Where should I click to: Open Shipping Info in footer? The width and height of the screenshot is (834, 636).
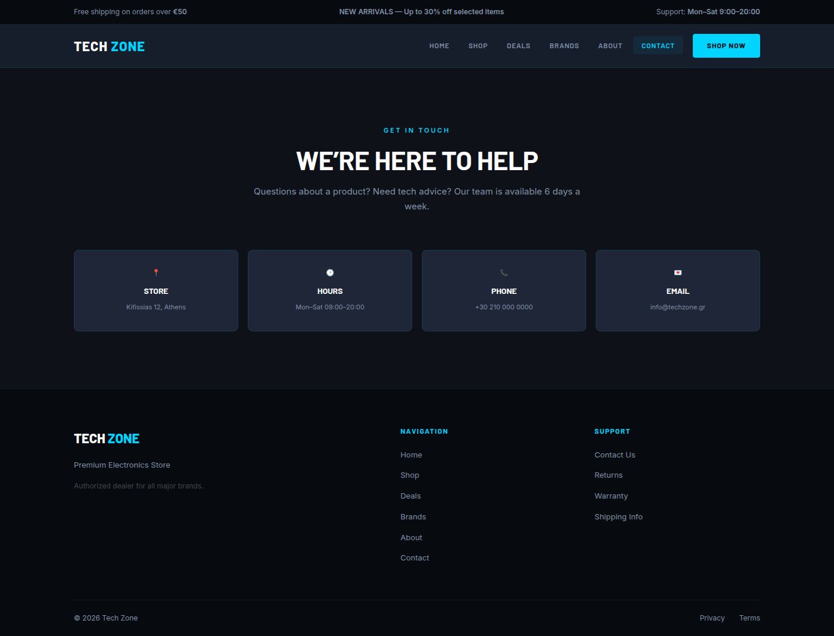point(618,516)
